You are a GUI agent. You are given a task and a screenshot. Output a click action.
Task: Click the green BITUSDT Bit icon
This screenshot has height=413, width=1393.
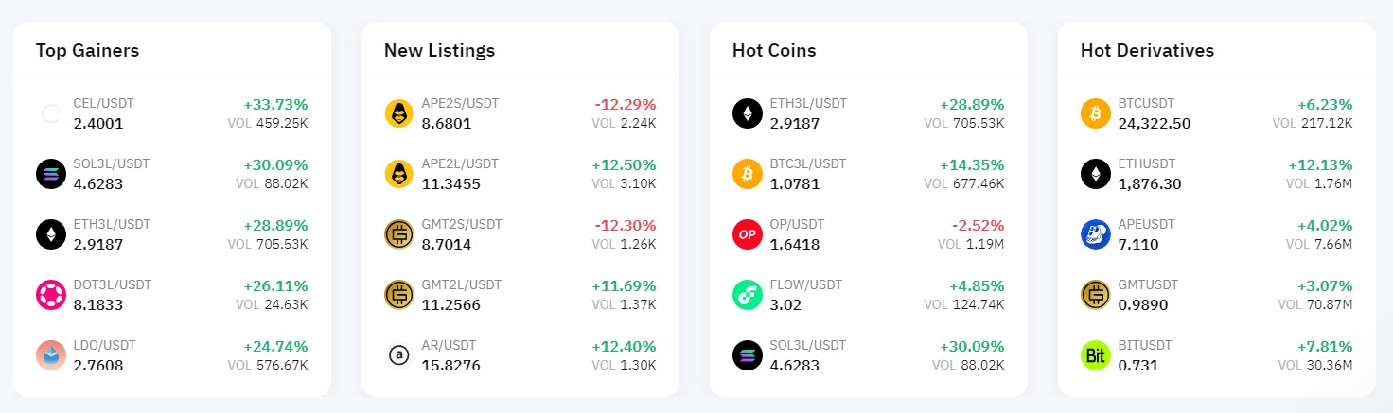point(1096,355)
